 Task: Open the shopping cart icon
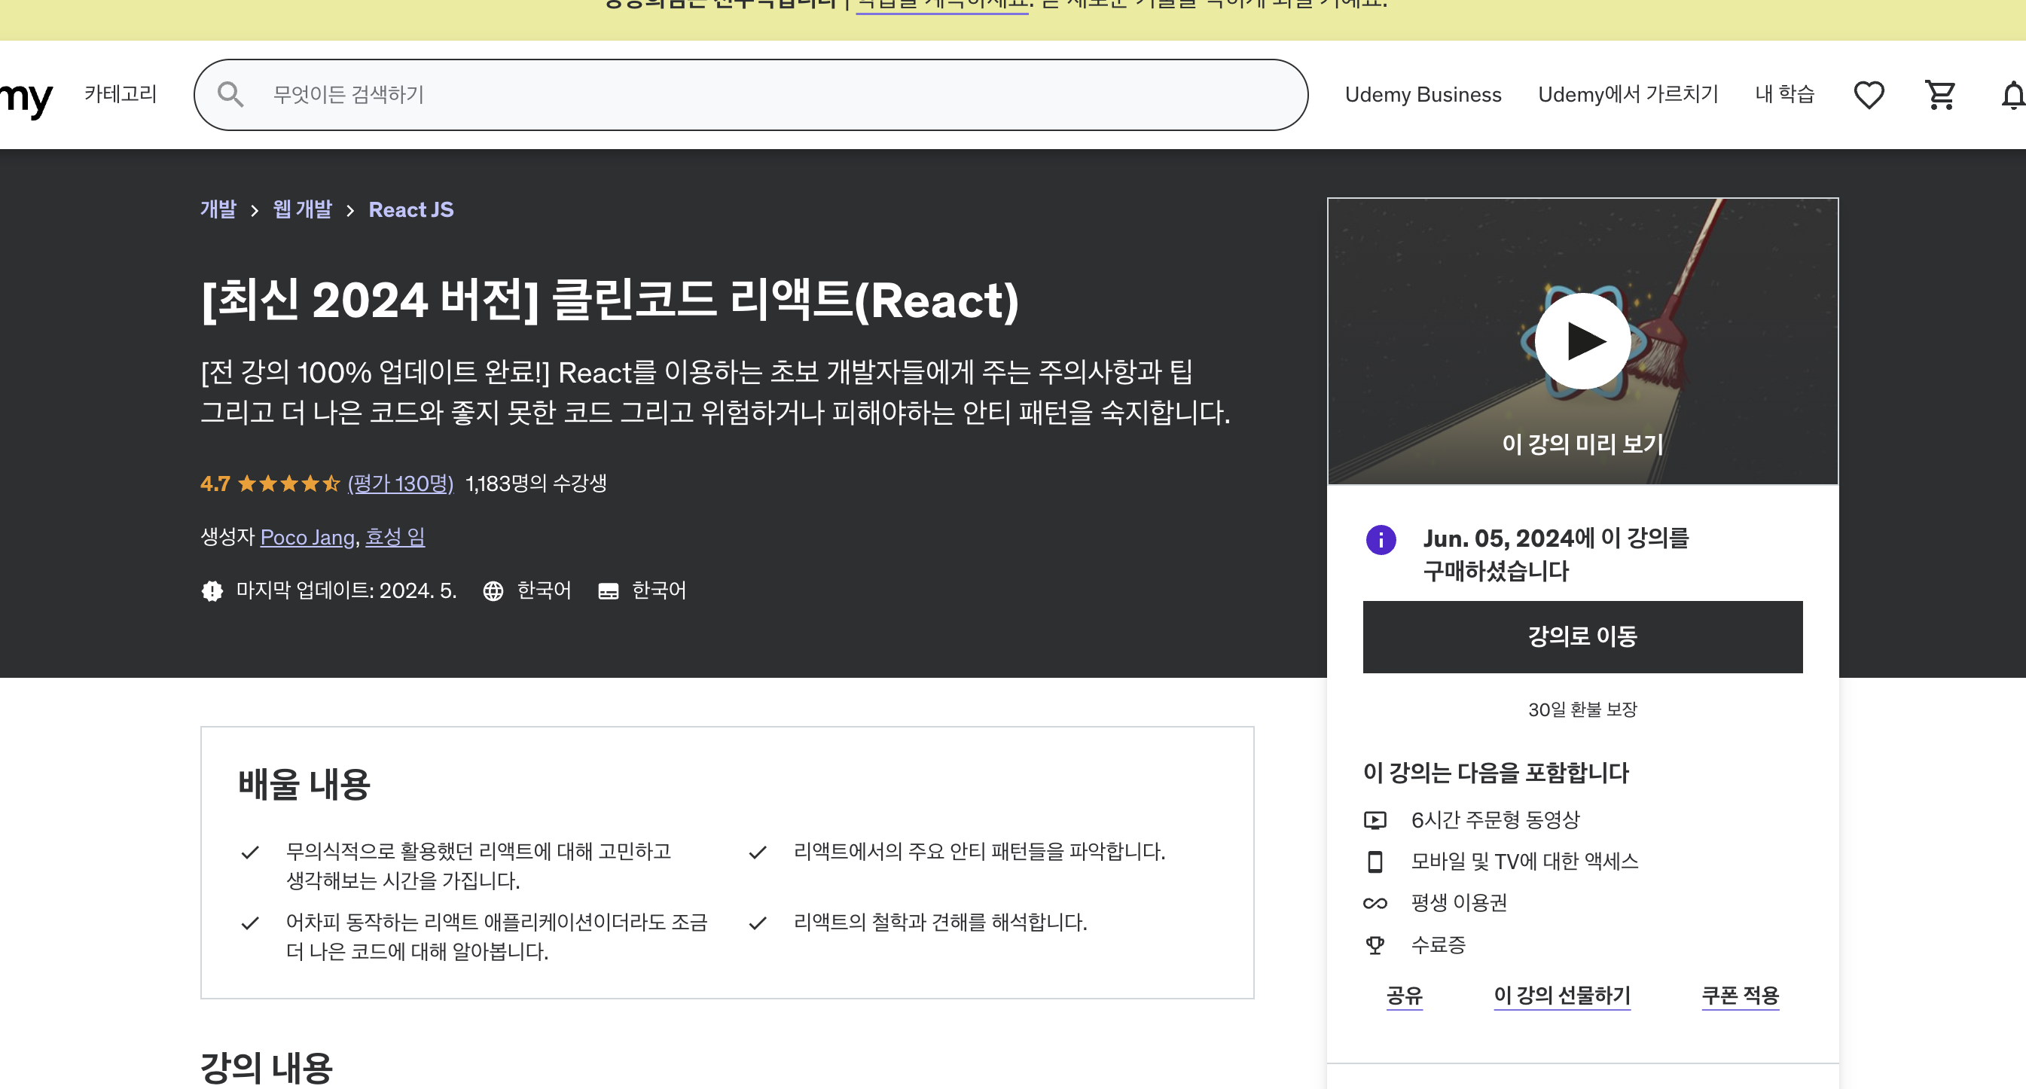1940,95
